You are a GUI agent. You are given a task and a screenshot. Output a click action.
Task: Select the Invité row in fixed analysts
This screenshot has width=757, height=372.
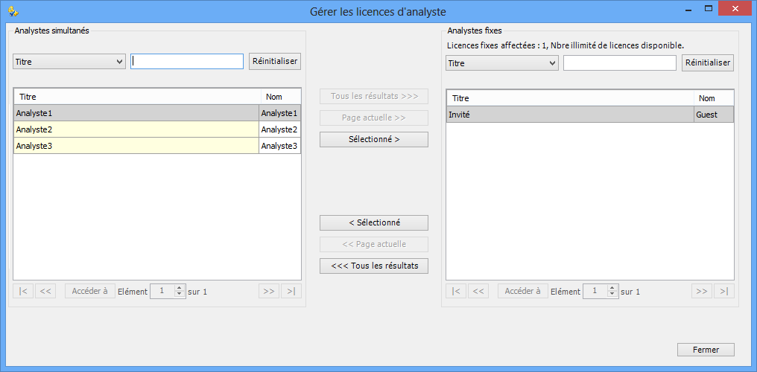click(590, 115)
